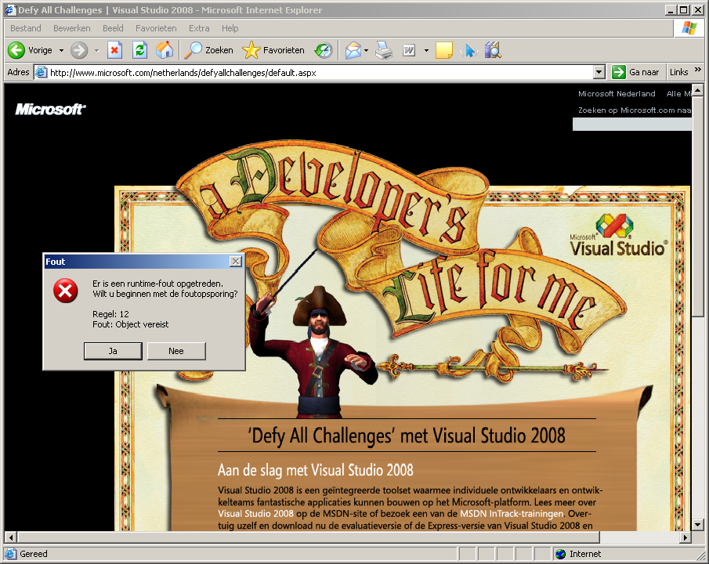The height and width of the screenshot is (564, 709).
Task: Click the Microsoft.com search input box
Action: tap(632, 125)
